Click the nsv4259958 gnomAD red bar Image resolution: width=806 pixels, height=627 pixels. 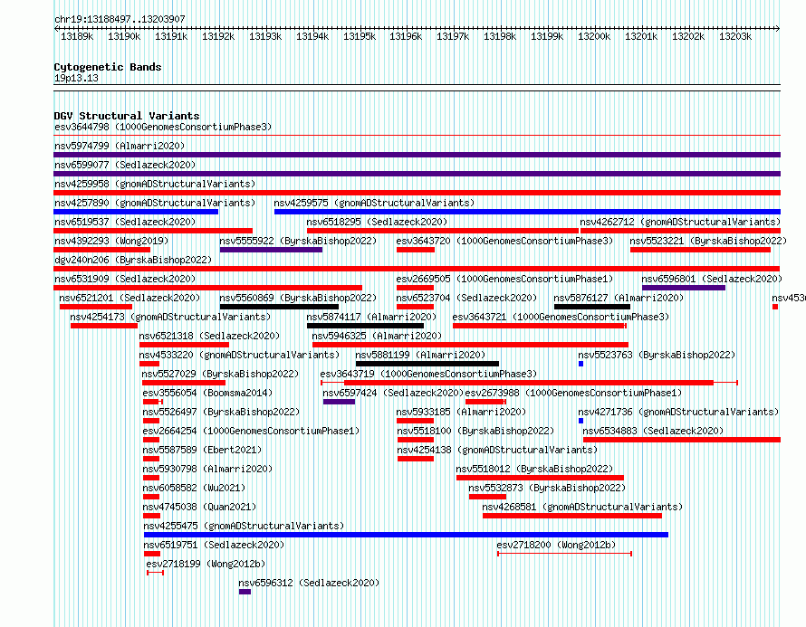point(417,193)
